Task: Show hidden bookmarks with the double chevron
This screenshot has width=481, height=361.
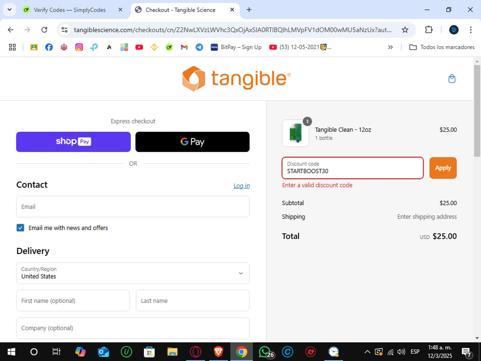Action: pos(390,47)
